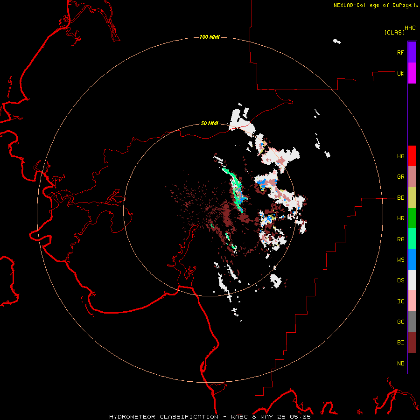
Task: Select the IC light pink legend swatch
Action: point(412,301)
